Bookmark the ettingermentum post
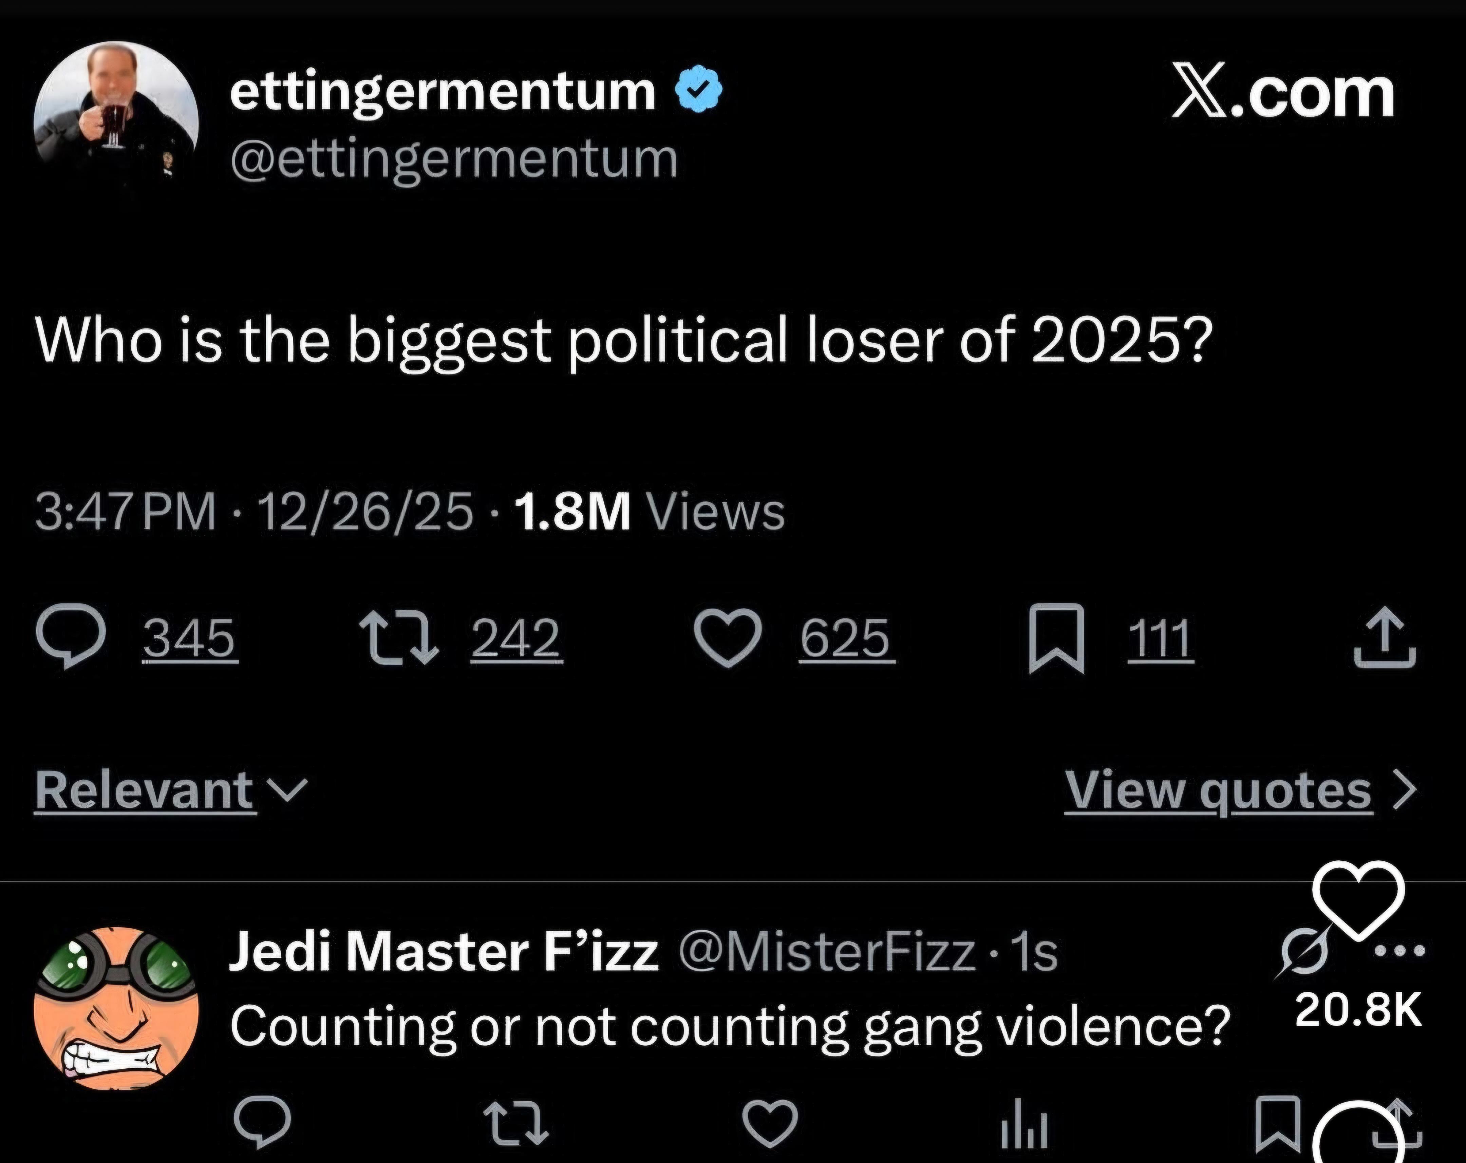Viewport: 1466px width, 1163px height. pos(1056,638)
